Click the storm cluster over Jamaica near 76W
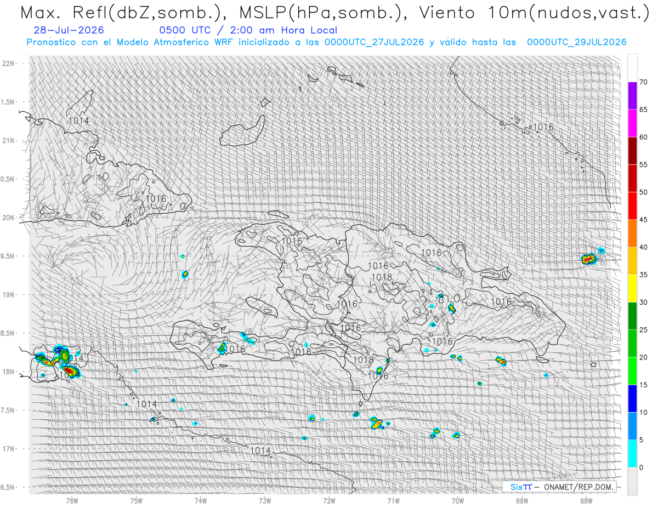This screenshot has height=508, width=658. click(x=59, y=361)
